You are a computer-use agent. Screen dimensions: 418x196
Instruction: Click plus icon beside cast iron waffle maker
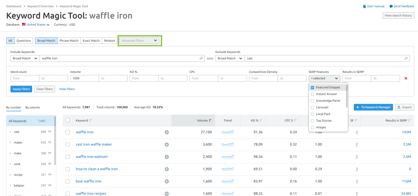pos(167,144)
